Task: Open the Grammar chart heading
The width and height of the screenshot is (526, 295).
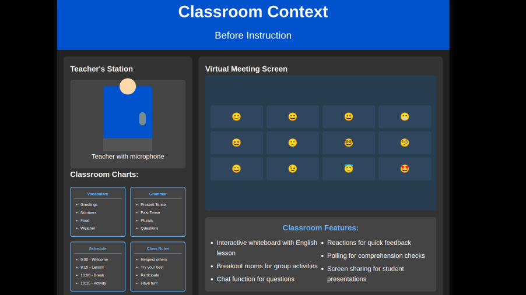Action: coord(157,194)
